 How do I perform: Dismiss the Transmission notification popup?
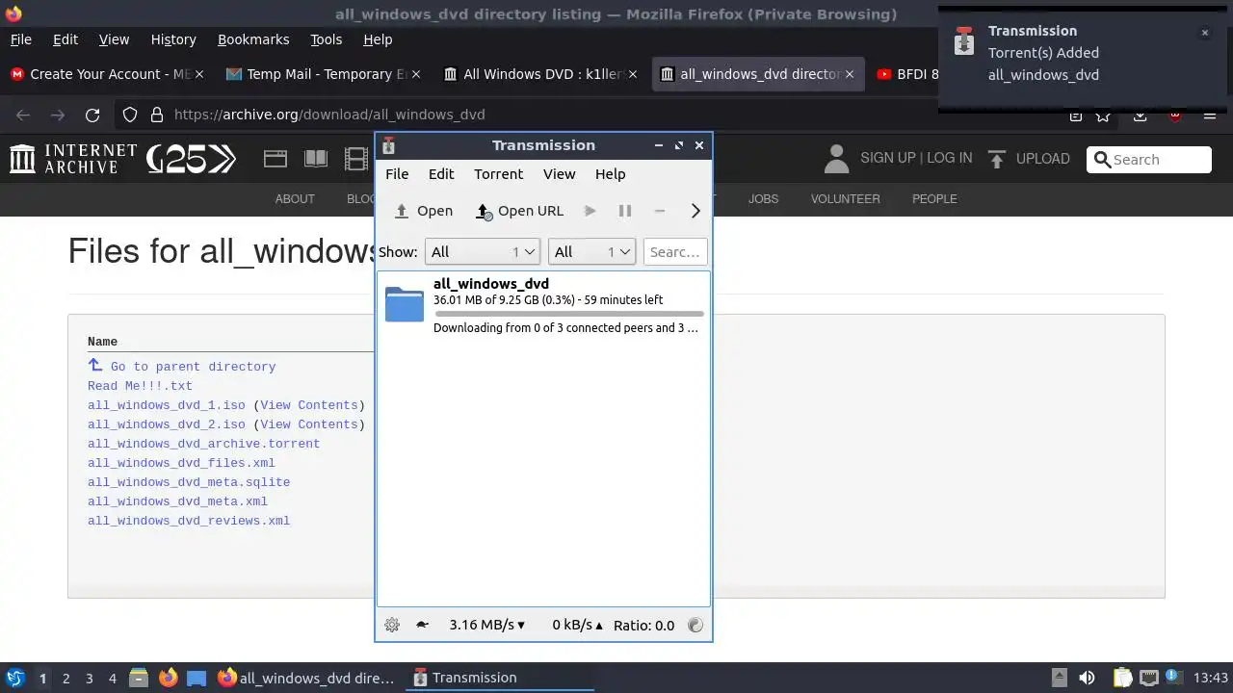pos(1204,33)
